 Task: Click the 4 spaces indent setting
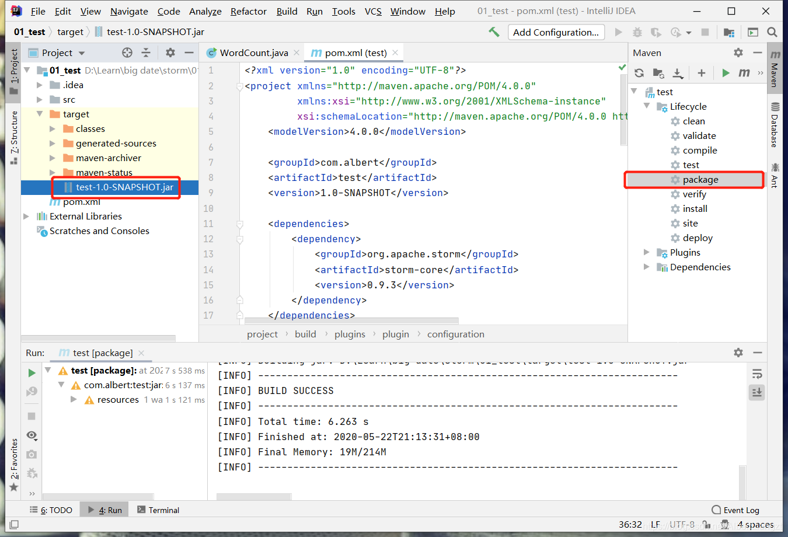click(x=755, y=525)
